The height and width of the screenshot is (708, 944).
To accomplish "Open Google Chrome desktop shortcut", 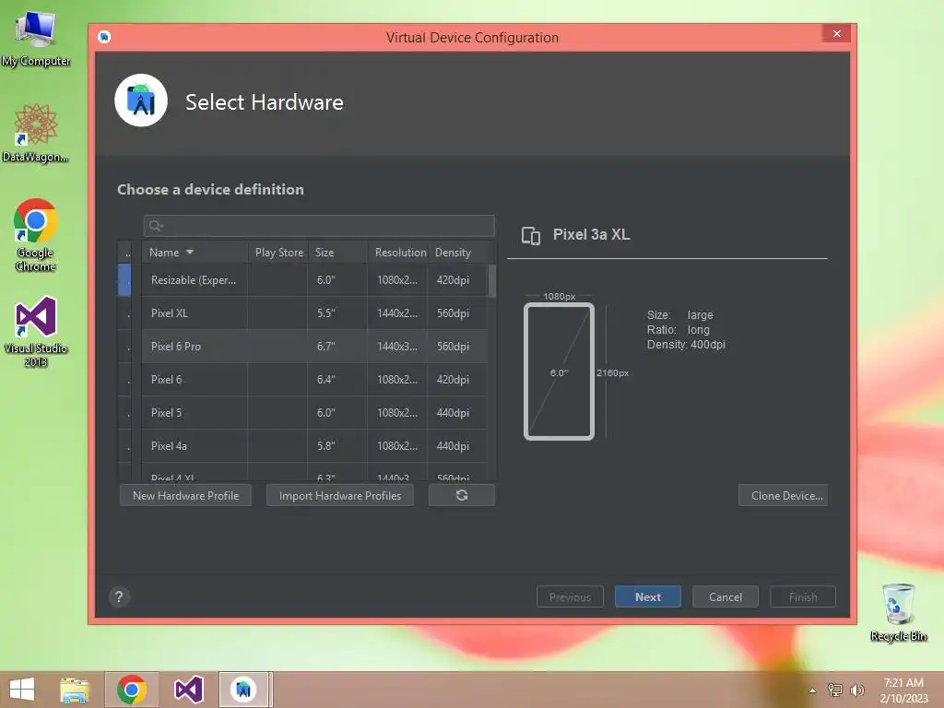I will 36,235.
